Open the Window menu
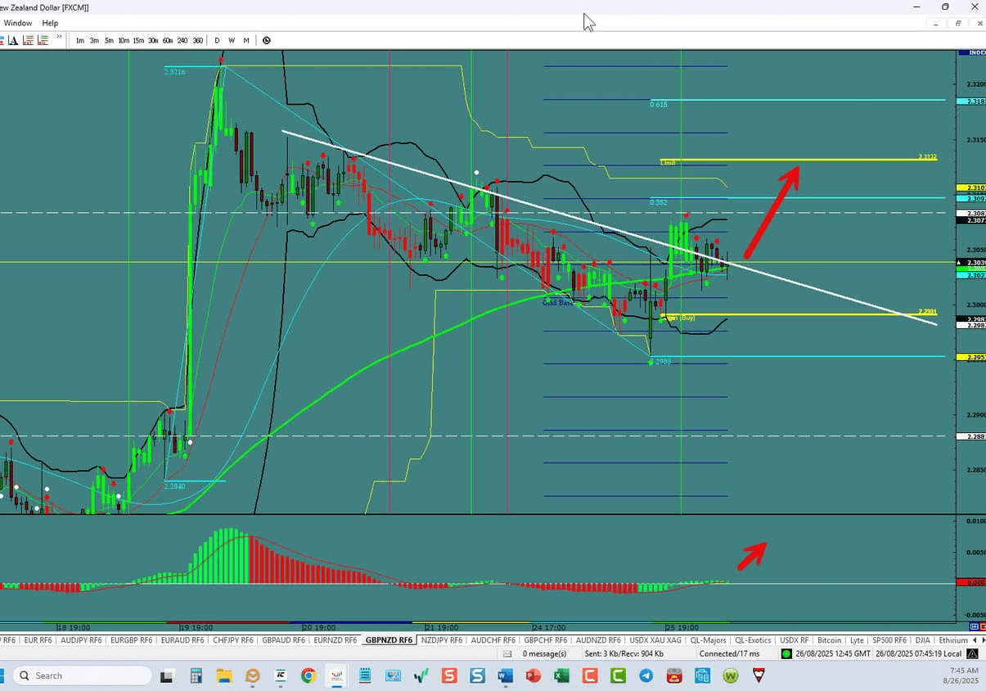This screenshot has width=986, height=691. coord(17,23)
